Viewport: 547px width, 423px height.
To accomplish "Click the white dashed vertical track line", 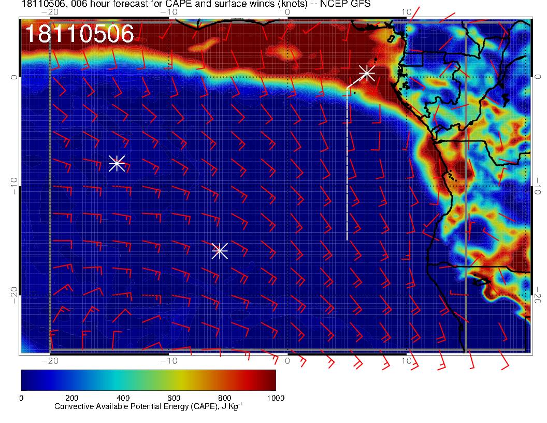I will click(x=347, y=166).
